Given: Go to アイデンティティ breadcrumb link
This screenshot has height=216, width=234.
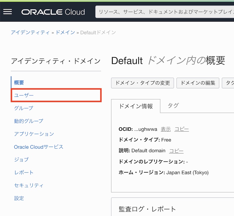Looking at the screenshot, I should coord(30,32).
